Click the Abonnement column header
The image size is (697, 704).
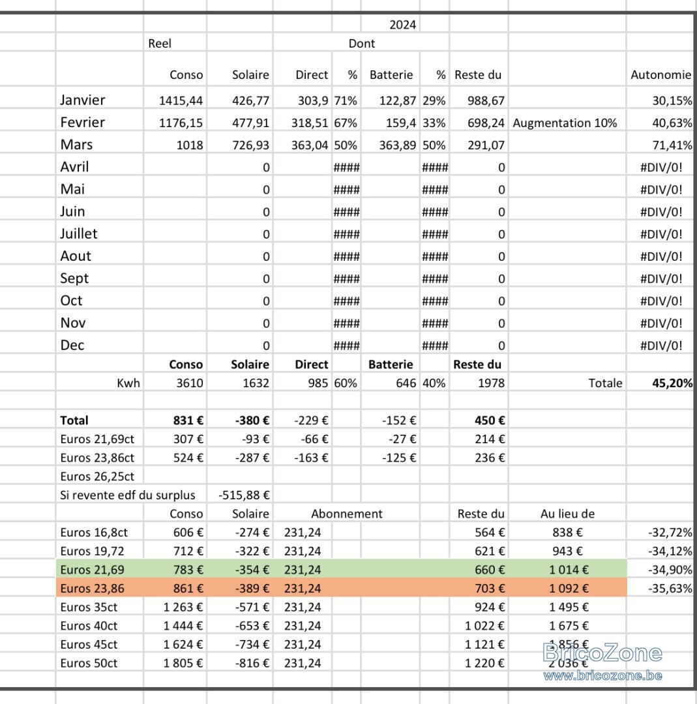pyautogui.click(x=347, y=513)
